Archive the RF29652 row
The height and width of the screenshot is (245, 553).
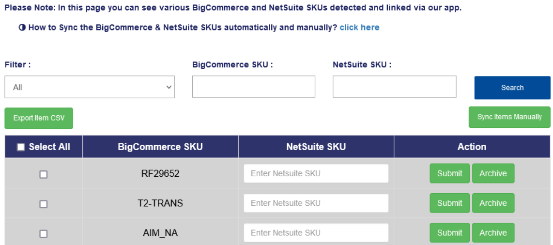coord(493,173)
